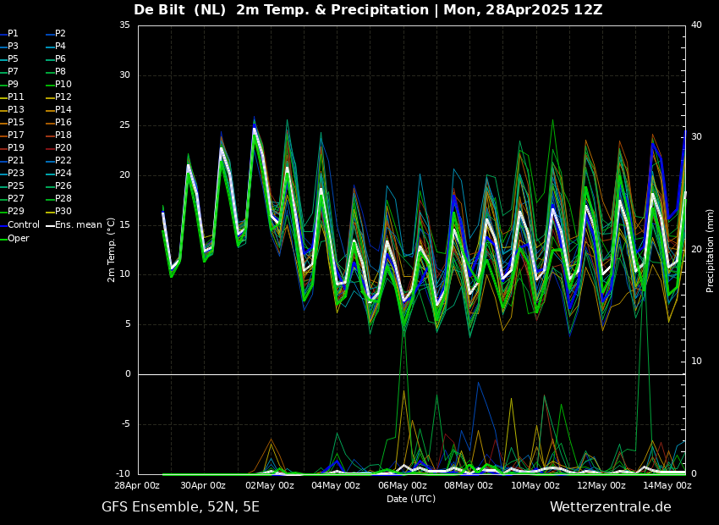Click the 28Apr 00z date tick label
Screen dimensions: 719x525
pyautogui.click(x=137, y=486)
